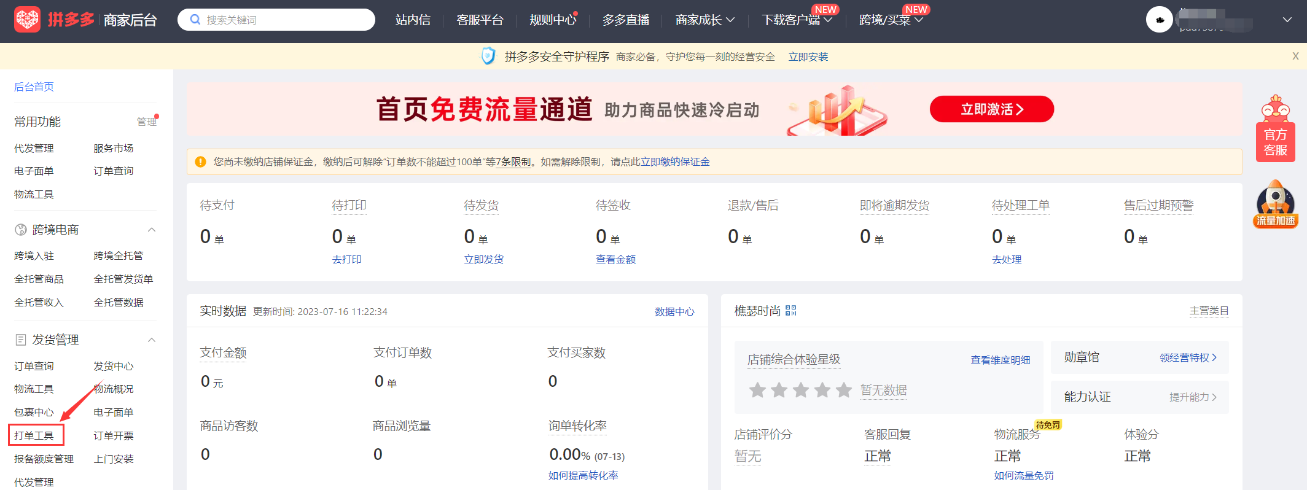The image size is (1307, 490).
Task: Click the fifth rating star
Action: 844,390
